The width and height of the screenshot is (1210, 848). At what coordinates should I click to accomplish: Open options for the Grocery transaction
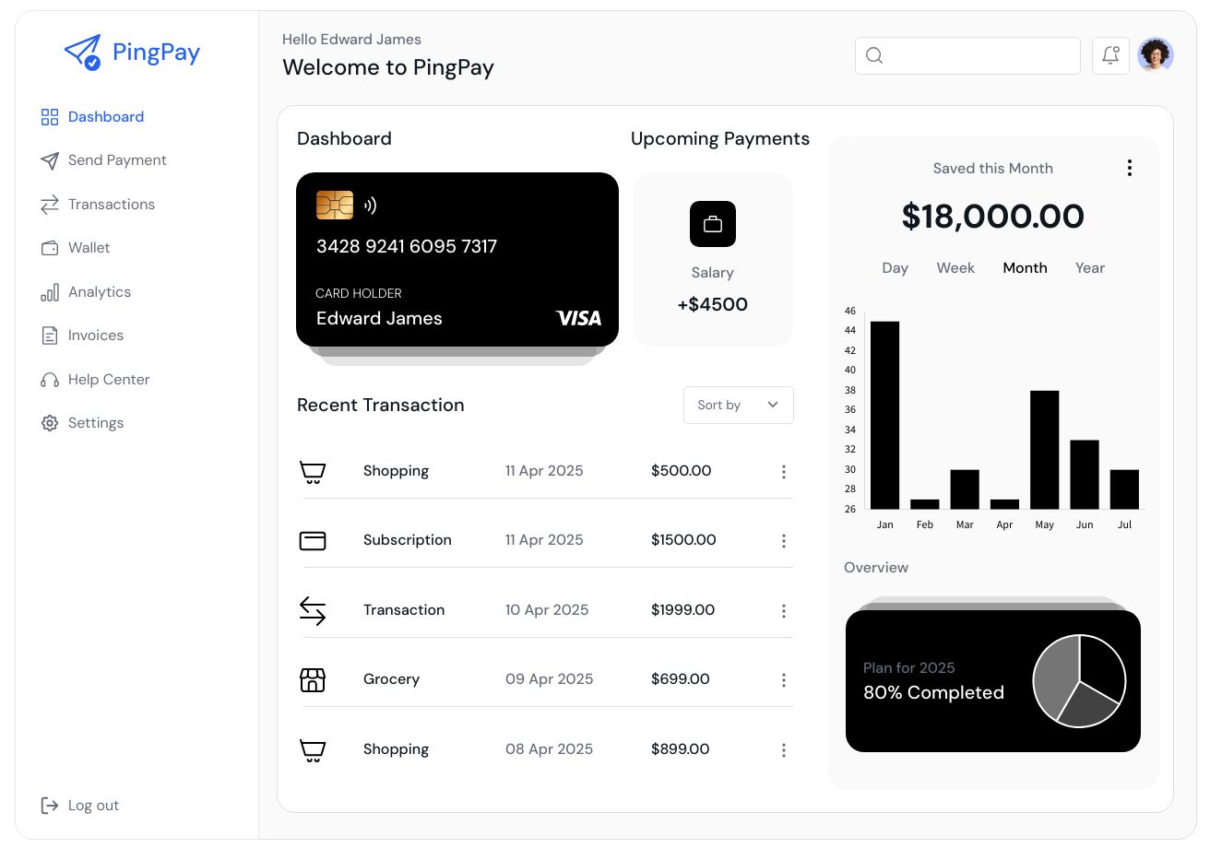(x=783, y=680)
